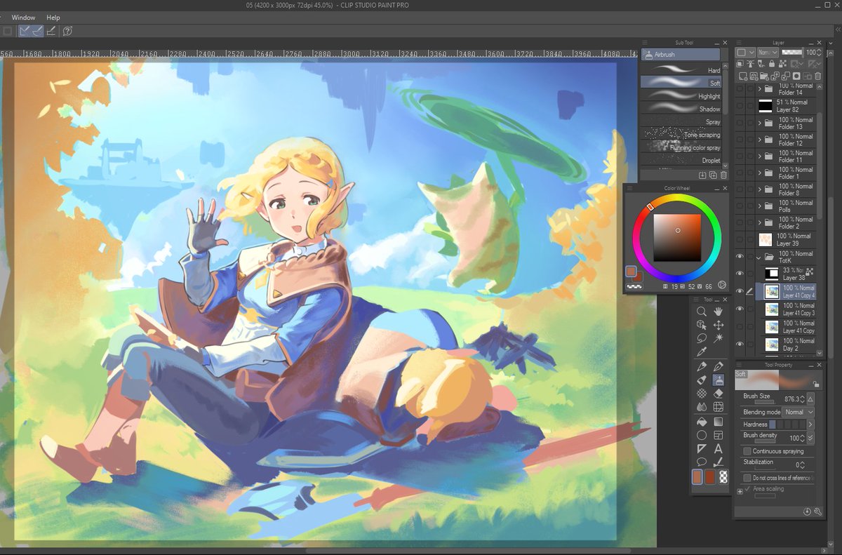Enable Do not cross lines of reference checkbox
Viewport: 842px width, 555px height.
pyautogui.click(x=747, y=478)
